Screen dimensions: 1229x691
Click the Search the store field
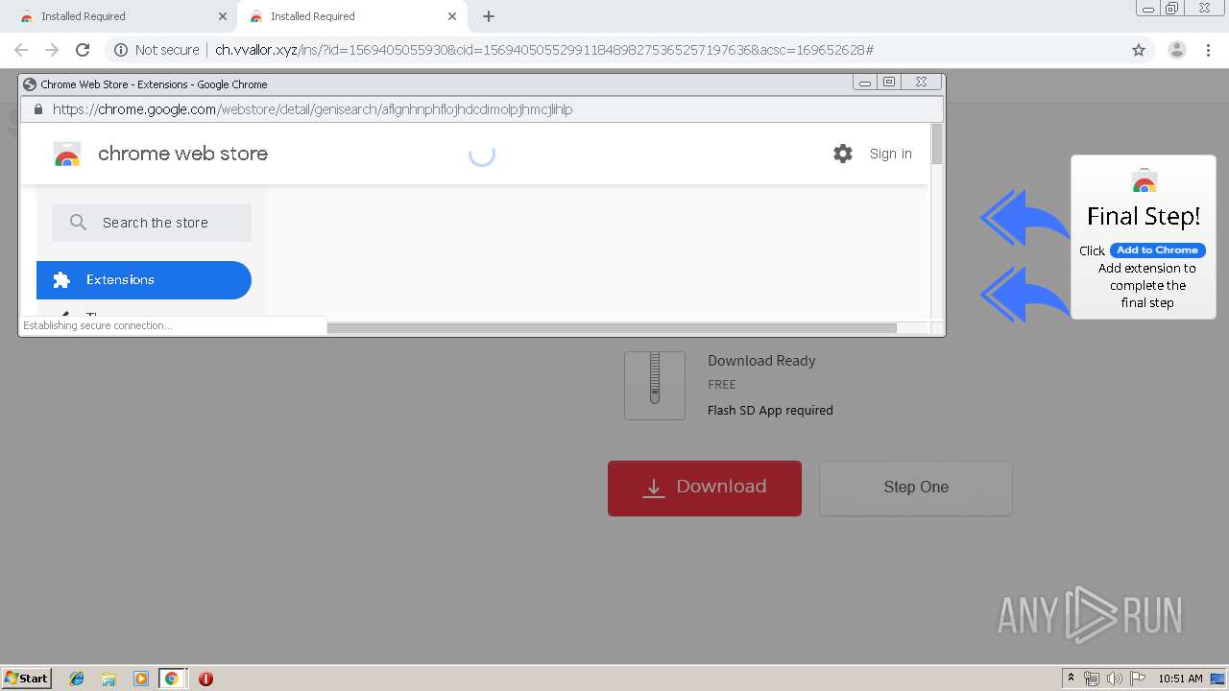152,223
